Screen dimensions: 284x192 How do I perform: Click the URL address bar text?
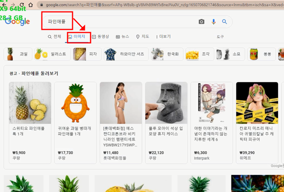(x=165, y=5)
